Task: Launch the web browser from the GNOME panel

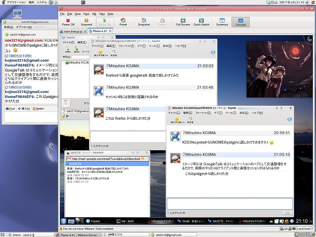Action: pos(51,2)
